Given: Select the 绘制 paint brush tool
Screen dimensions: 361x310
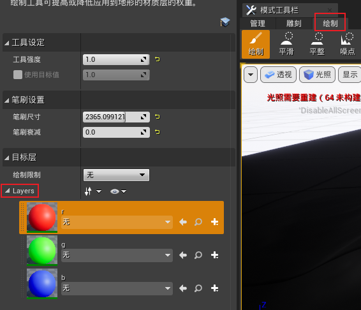Looking at the screenshot, I should [x=256, y=44].
